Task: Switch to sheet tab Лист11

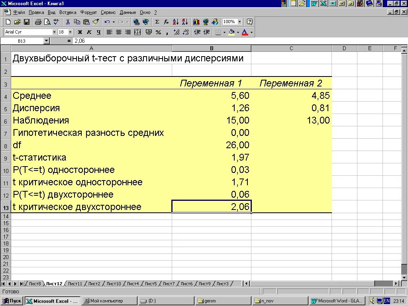Action: pyautogui.click(x=75, y=284)
